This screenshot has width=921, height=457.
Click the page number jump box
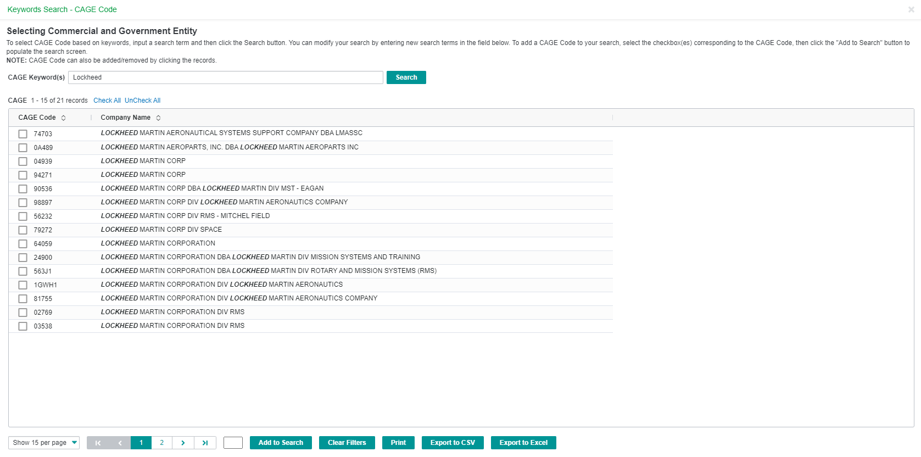pyautogui.click(x=233, y=443)
